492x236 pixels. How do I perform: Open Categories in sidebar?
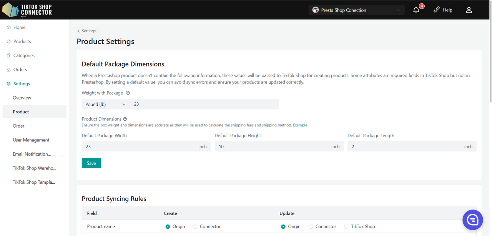24,56
